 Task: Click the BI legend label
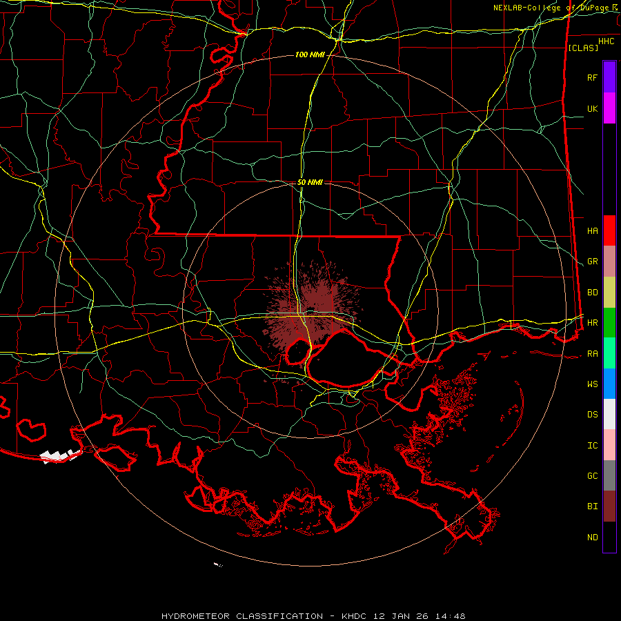pos(592,506)
